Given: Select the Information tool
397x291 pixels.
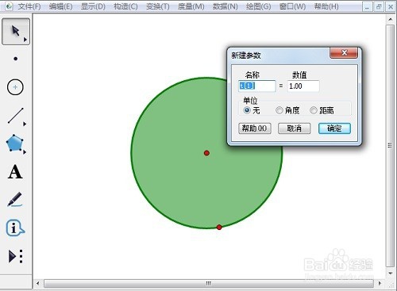Looking at the screenshot, I should tap(15, 228).
